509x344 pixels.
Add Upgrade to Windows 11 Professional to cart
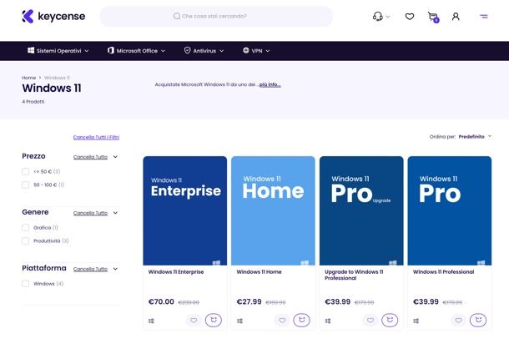tap(390, 320)
